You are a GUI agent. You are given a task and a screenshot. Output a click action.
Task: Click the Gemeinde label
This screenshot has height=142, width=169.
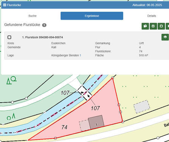tap(14, 47)
